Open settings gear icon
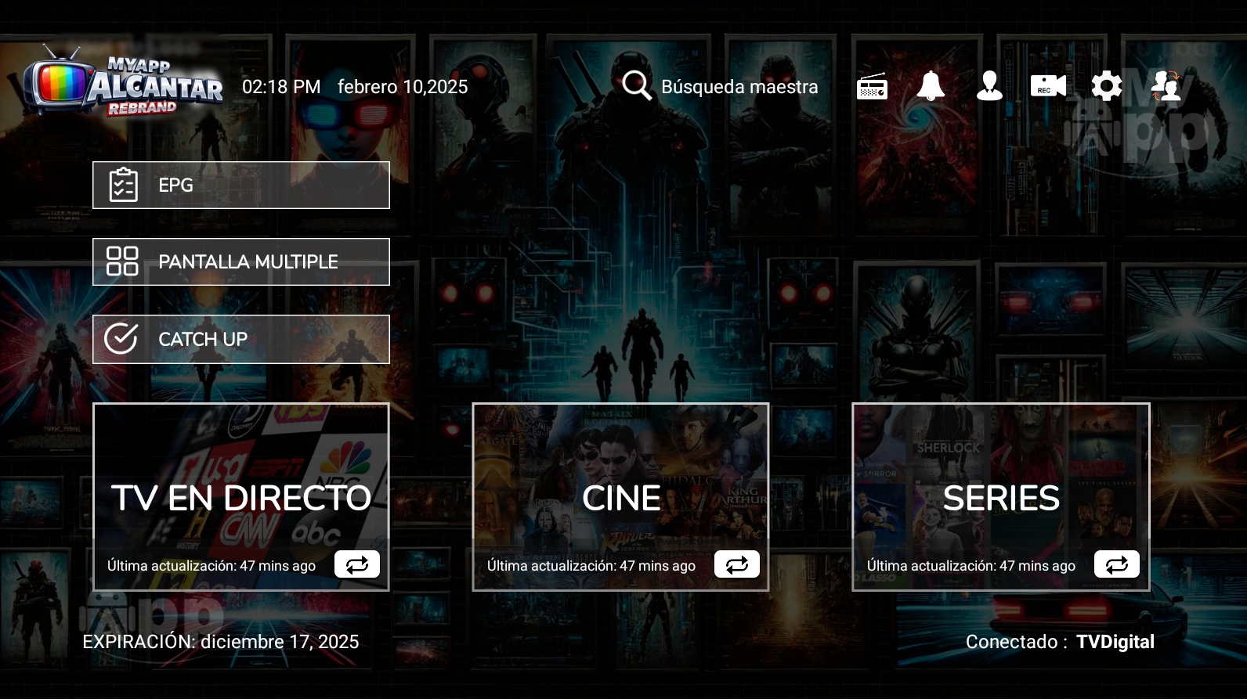 pyautogui.click(x=1106, y=86)
